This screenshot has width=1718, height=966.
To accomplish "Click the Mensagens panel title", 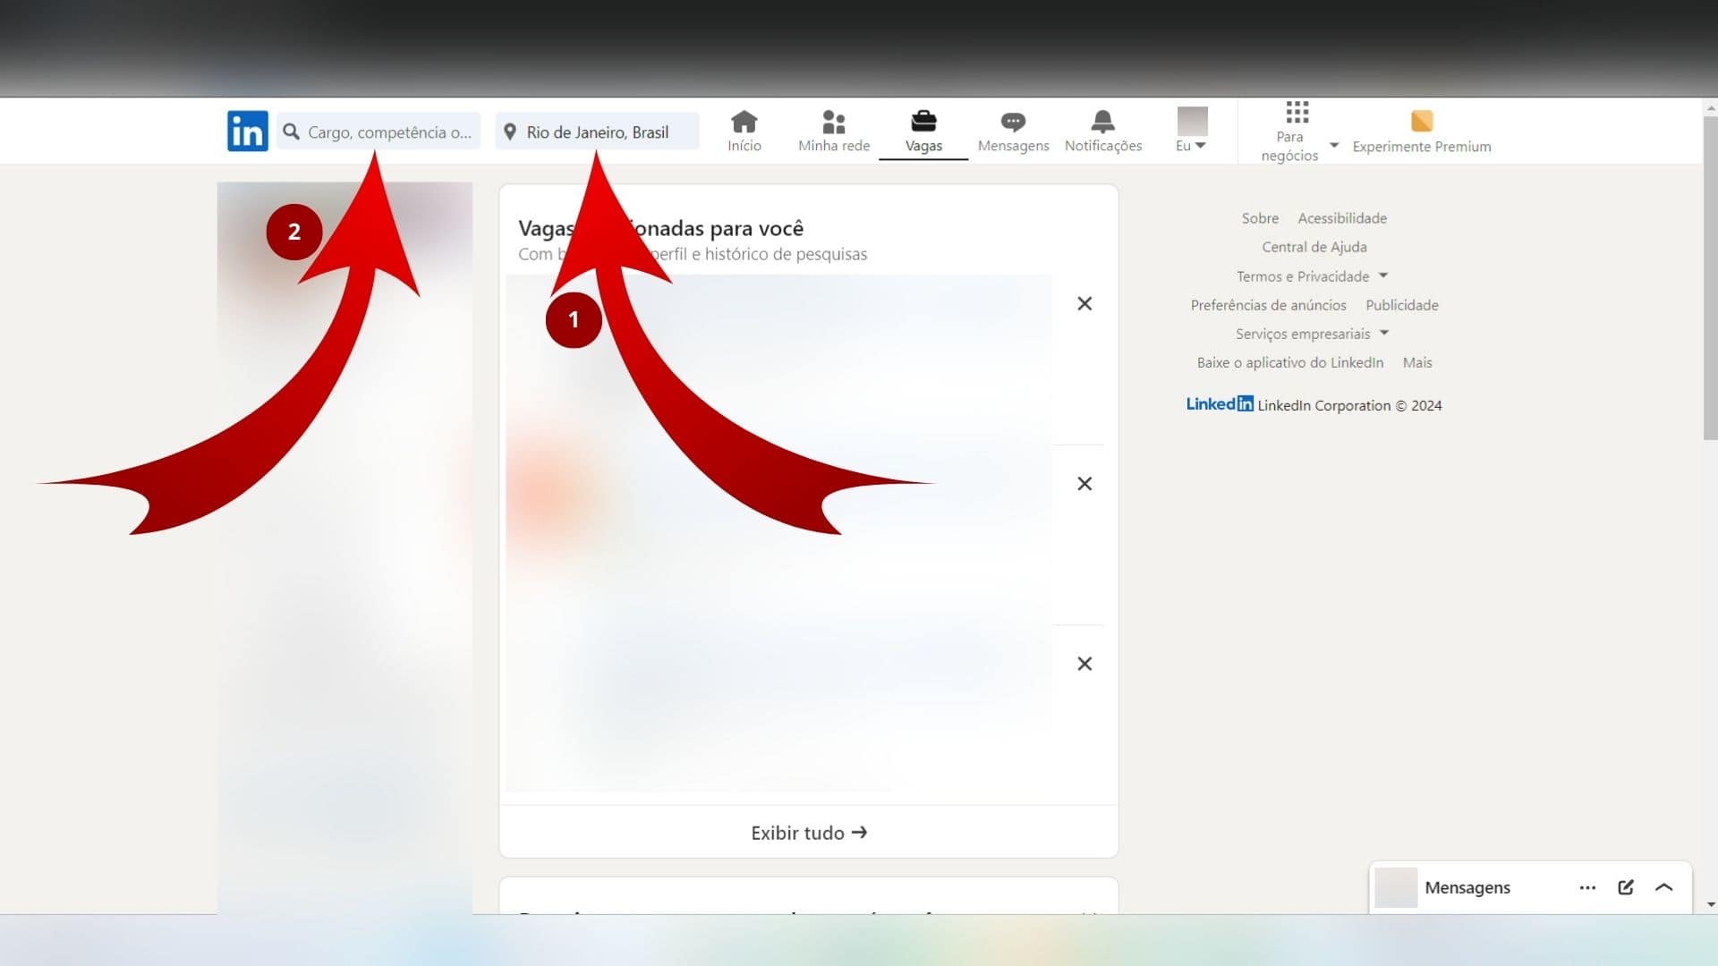I will click(1467, 887).
